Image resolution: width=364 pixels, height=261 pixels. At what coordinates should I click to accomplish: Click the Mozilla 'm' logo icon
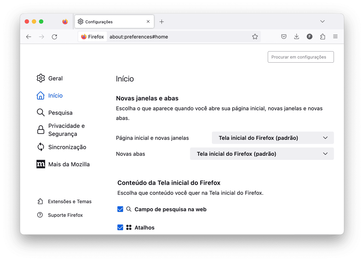pos(41,164)
